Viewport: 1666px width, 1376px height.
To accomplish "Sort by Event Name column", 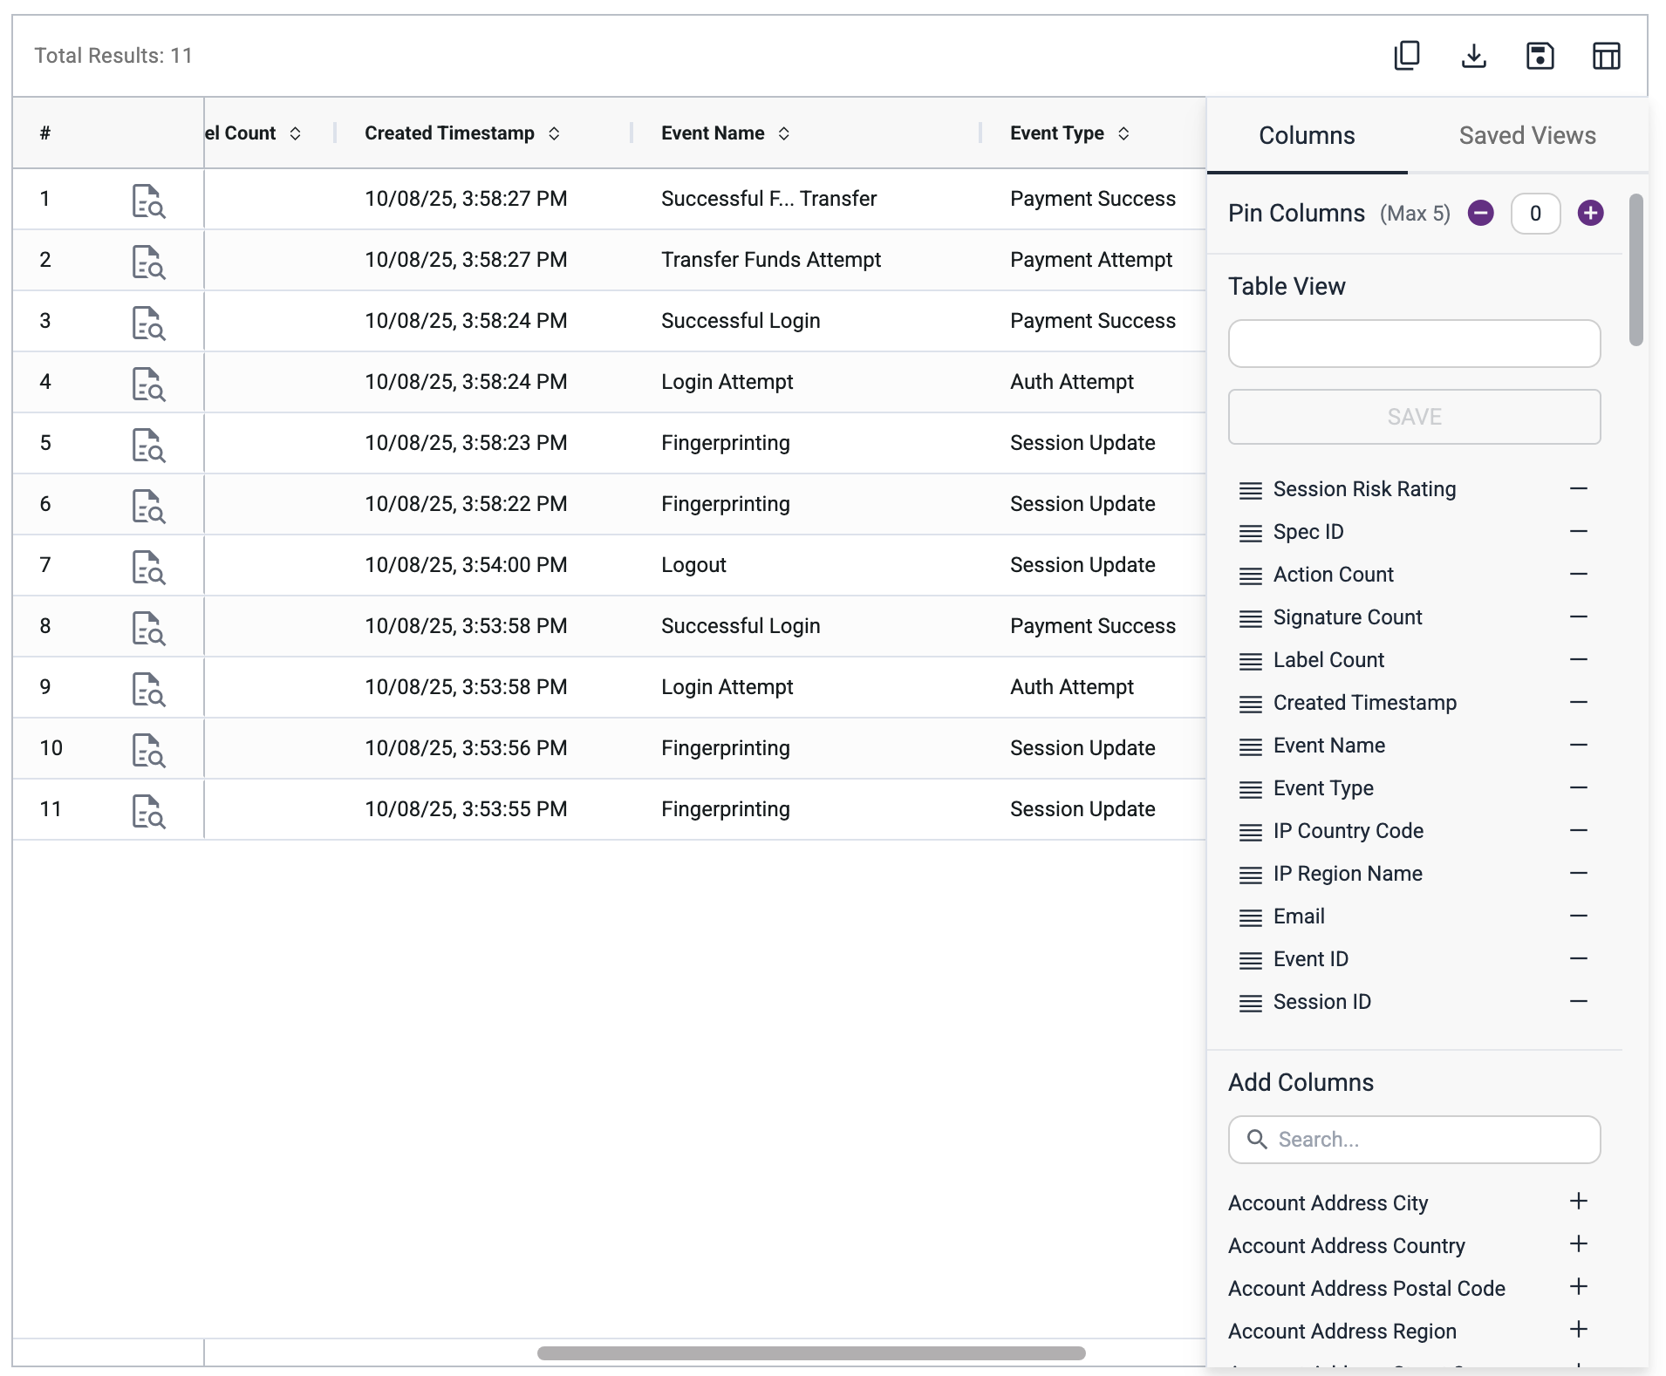I will [783, 133].
